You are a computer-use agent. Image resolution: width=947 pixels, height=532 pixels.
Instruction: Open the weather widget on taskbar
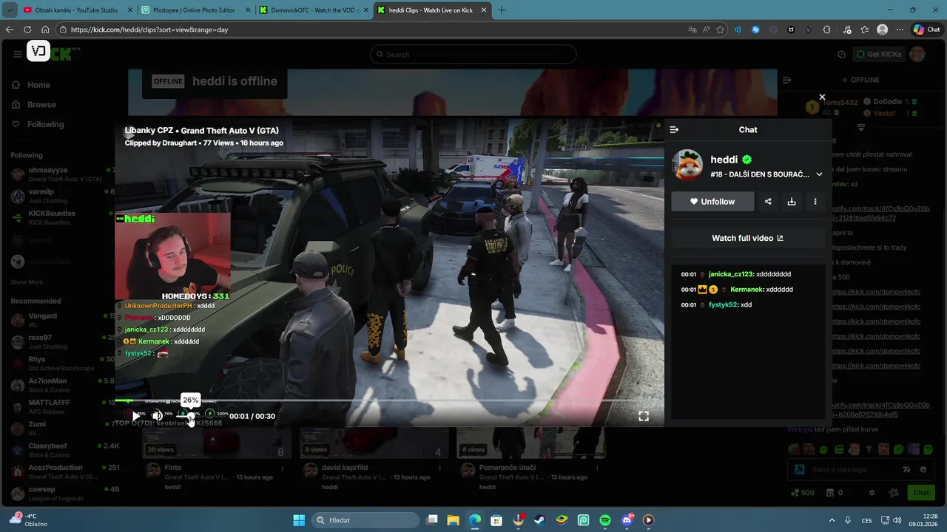tap(28, 519)
